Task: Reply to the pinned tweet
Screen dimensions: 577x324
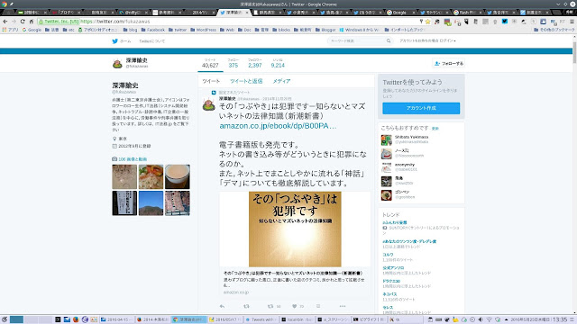Action: pos(222,306)
